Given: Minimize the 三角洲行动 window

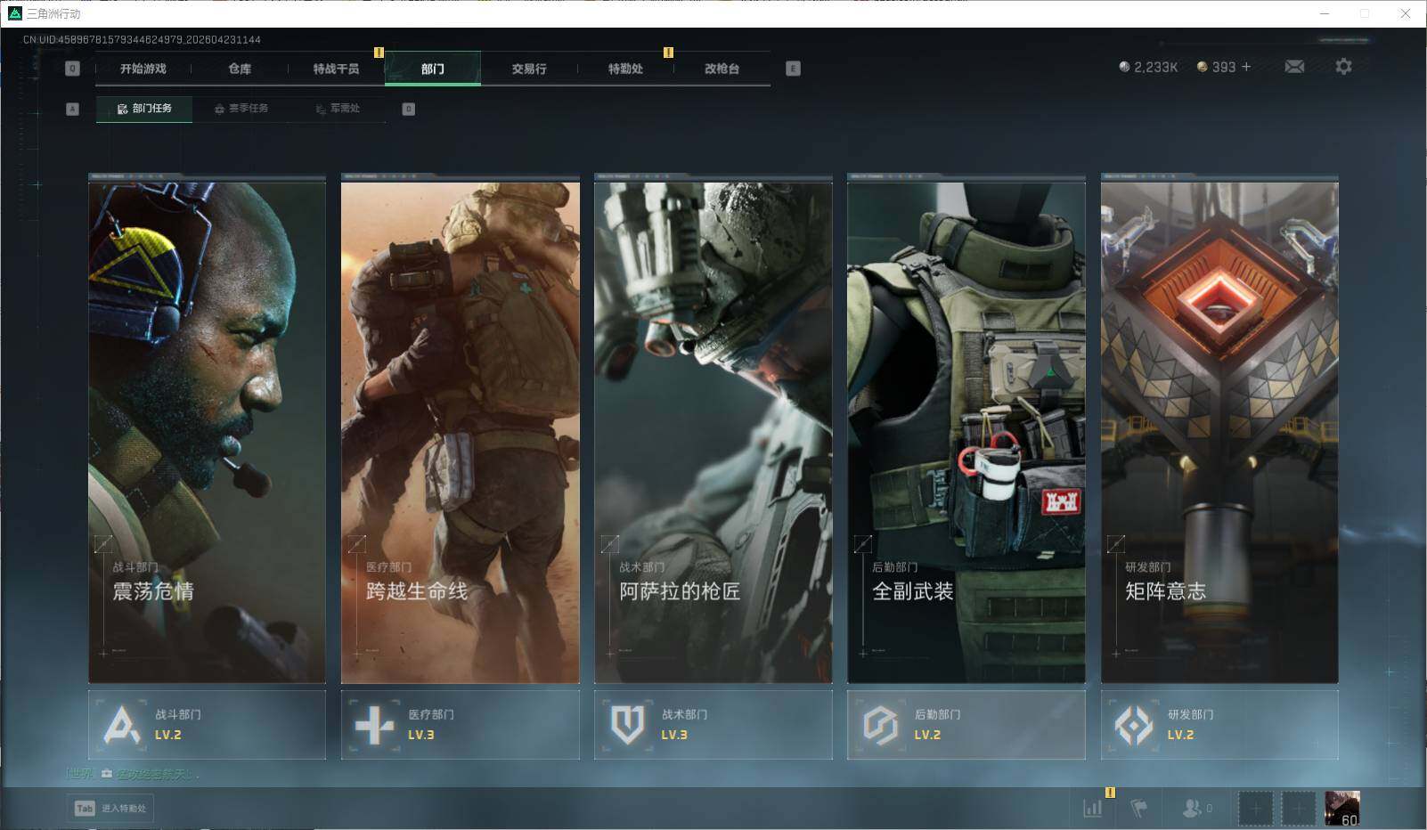Looking at the screenshot, I should 1324,13.
